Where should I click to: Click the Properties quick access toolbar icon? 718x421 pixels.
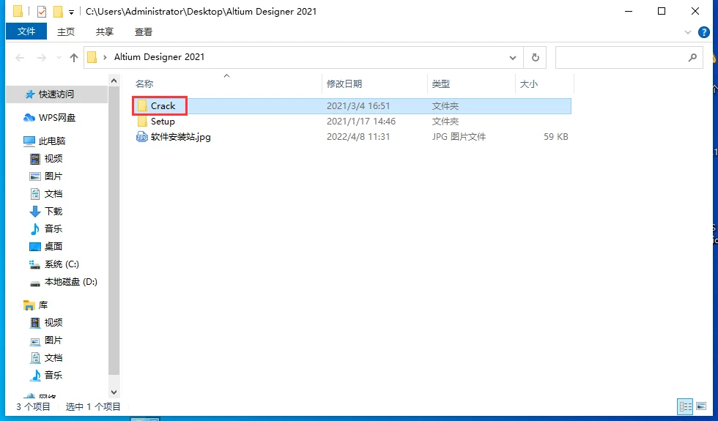point(42,12)
